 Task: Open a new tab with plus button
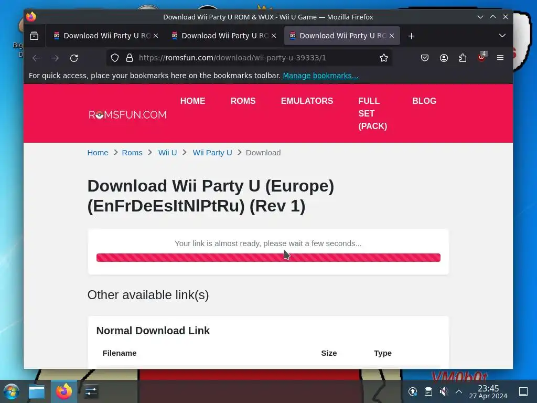point(411,36)
